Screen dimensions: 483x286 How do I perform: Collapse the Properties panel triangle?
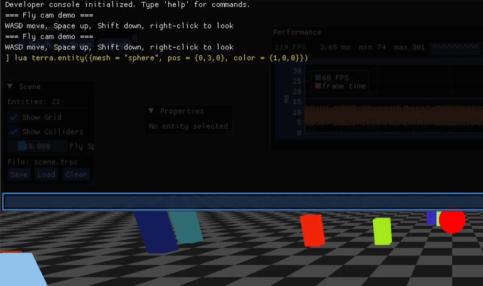point(151,111)
